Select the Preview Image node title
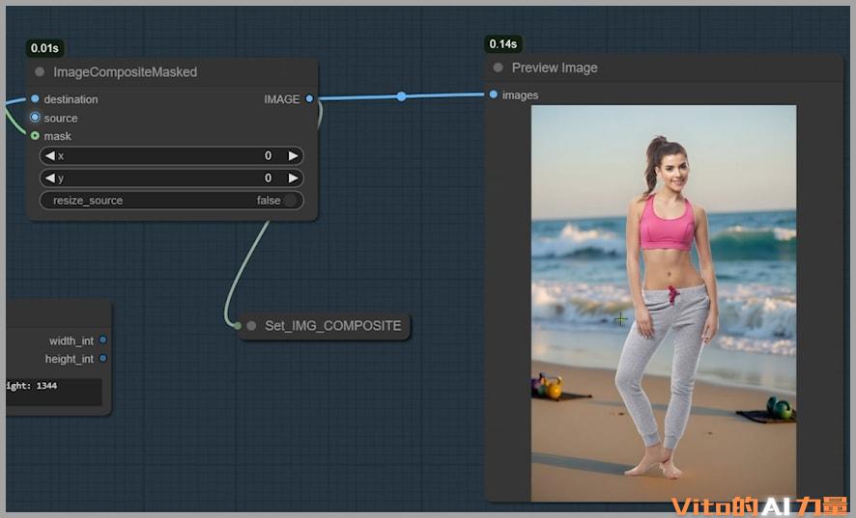856x518 pixels. coord(555,68)
